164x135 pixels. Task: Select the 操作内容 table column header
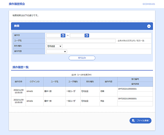(x=109, y=82)
